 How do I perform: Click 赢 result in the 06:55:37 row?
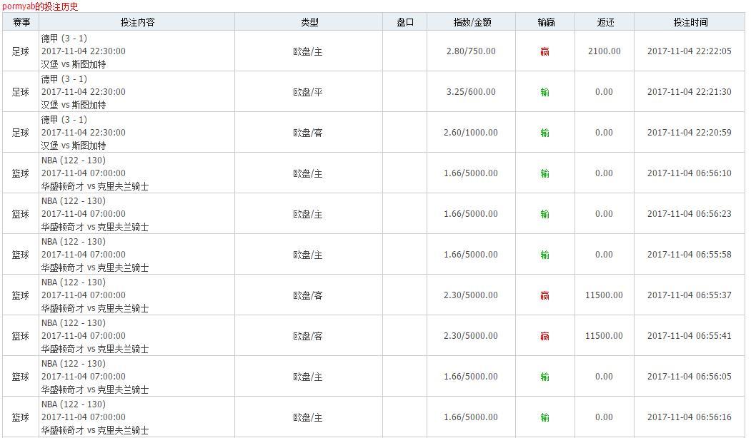coord(544,295)
